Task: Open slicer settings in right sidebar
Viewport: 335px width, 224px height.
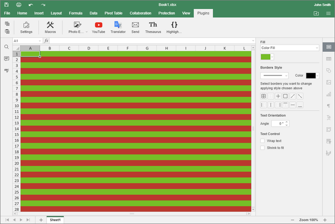Action: [x=329, y=141]
